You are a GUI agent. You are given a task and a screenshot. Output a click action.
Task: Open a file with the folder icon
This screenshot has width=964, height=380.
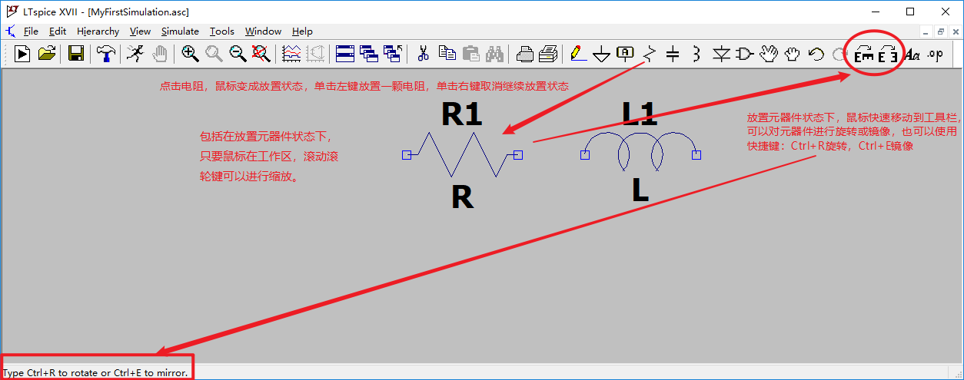pos(47,54)
